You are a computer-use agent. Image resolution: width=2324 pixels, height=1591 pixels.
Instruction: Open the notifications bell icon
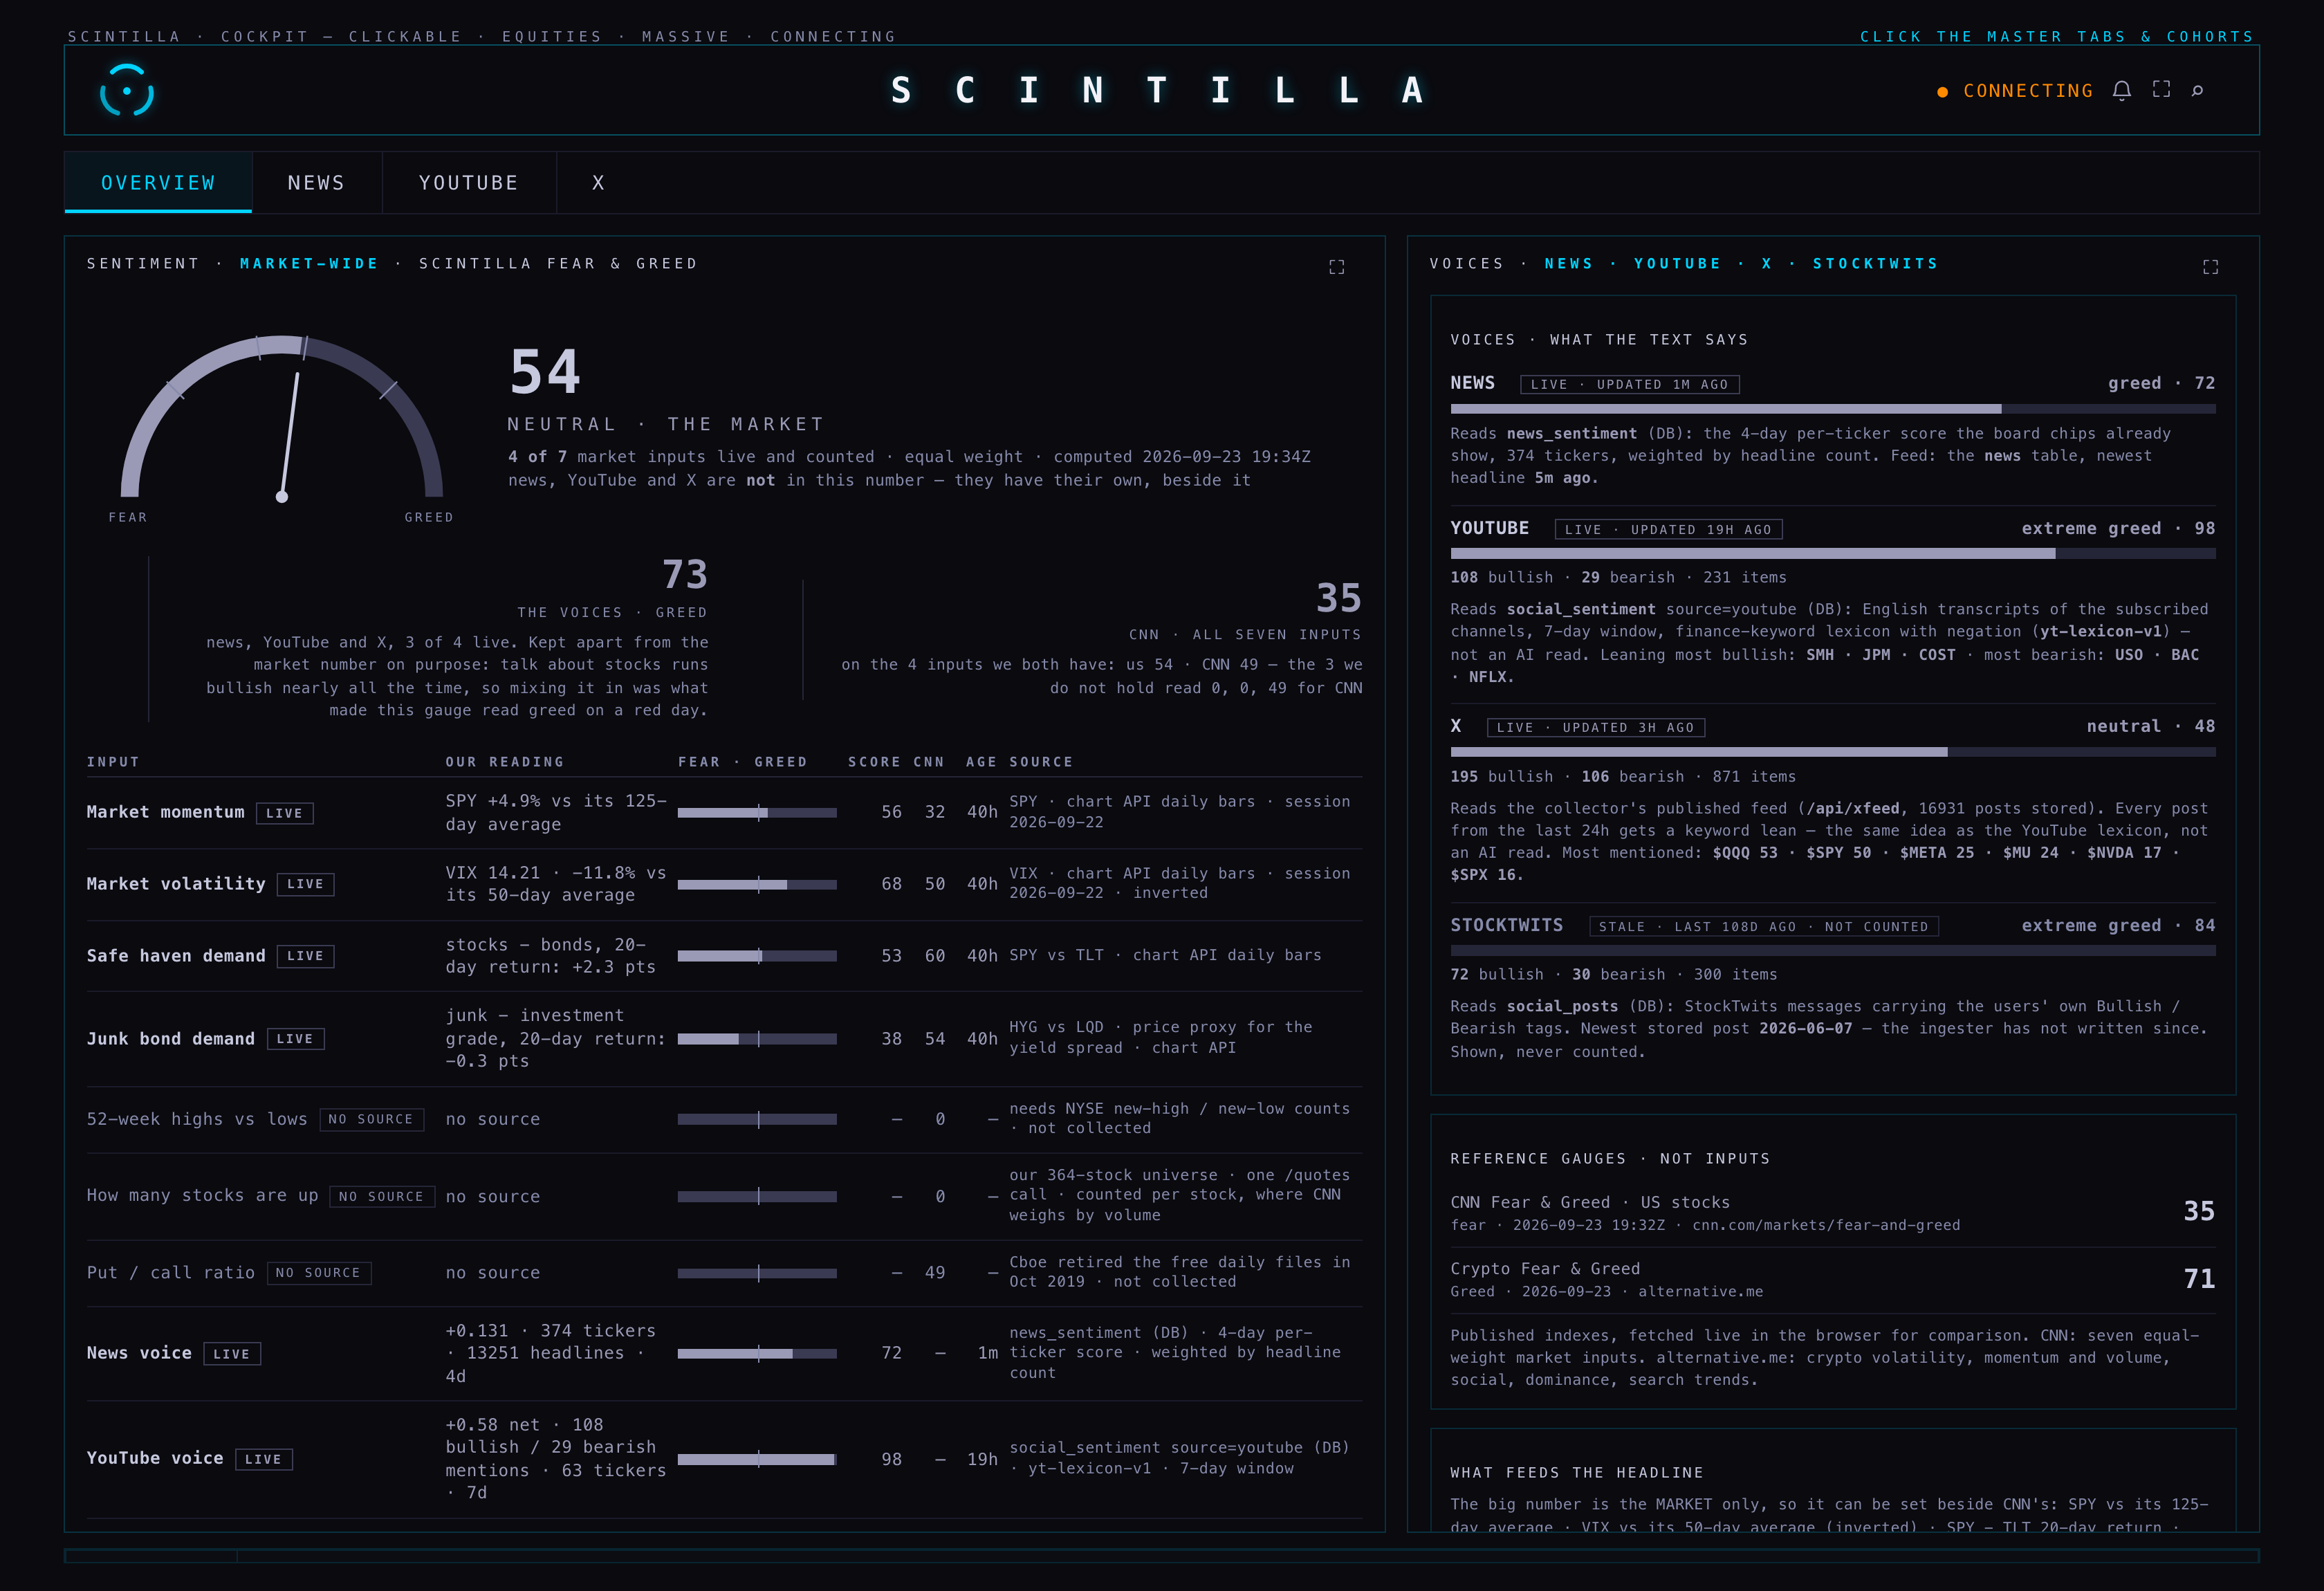pyautogui.click(x=2121, y=91)
